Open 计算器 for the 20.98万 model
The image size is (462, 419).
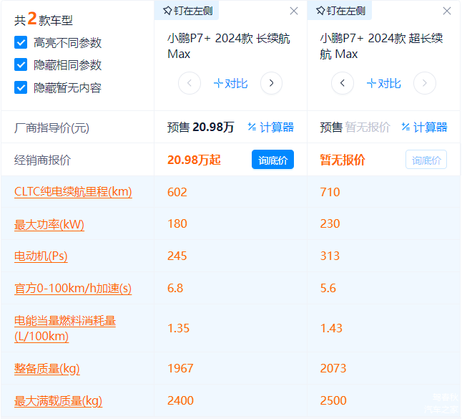tap(270, 127)
